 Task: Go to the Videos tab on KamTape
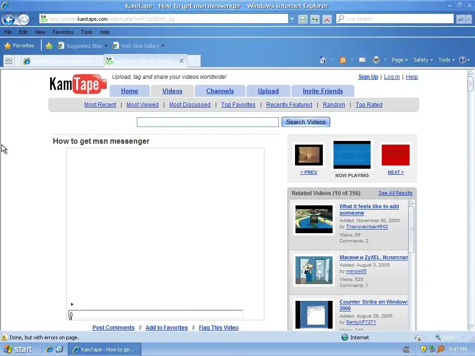click(172, 91)
